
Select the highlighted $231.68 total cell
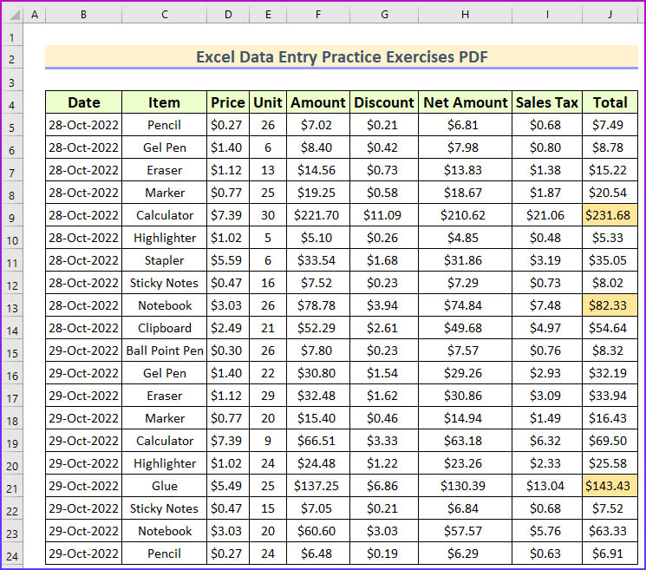point(610,215)
